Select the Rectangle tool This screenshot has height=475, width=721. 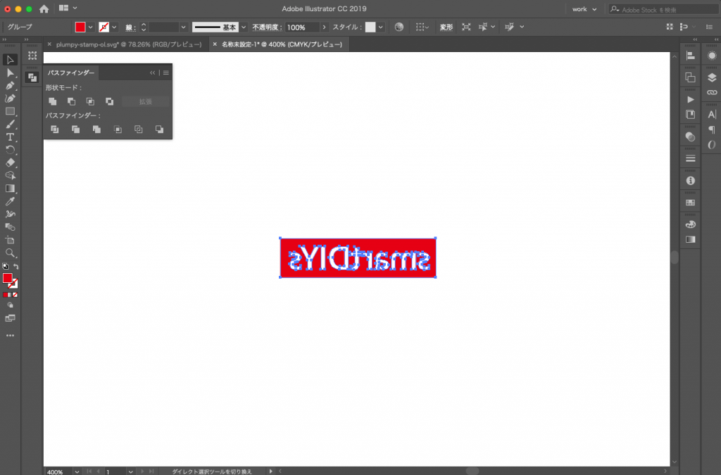click(x=10, y=111)
